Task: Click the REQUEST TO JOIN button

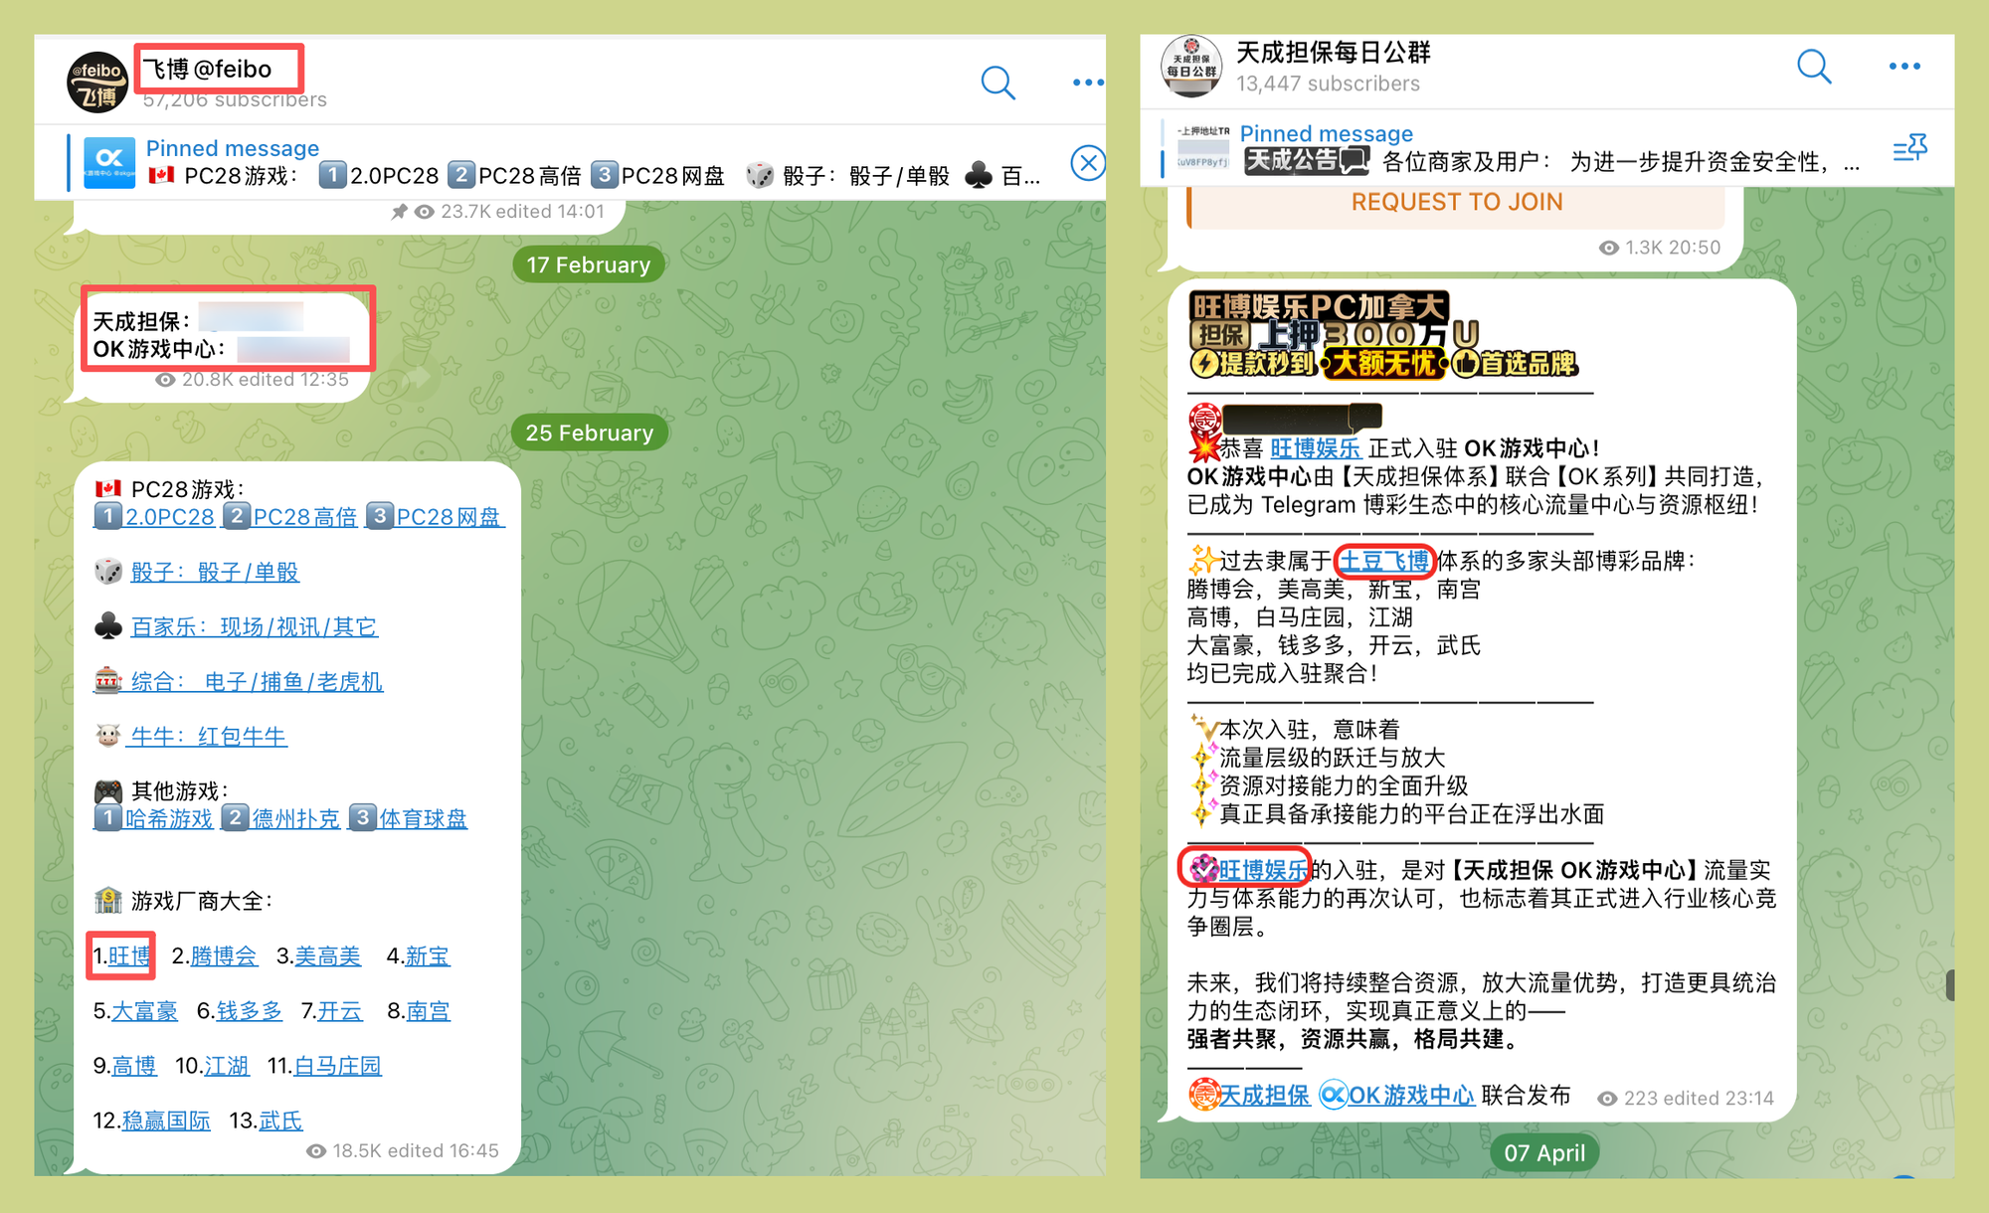Action: (1456, 203)
